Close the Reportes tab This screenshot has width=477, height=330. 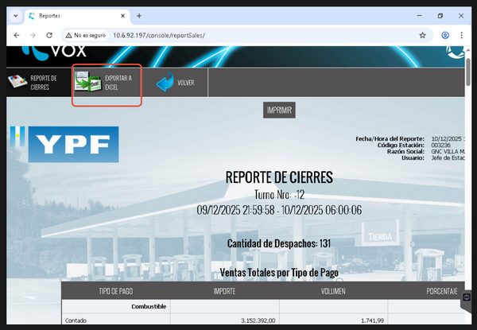pos(123,16)
